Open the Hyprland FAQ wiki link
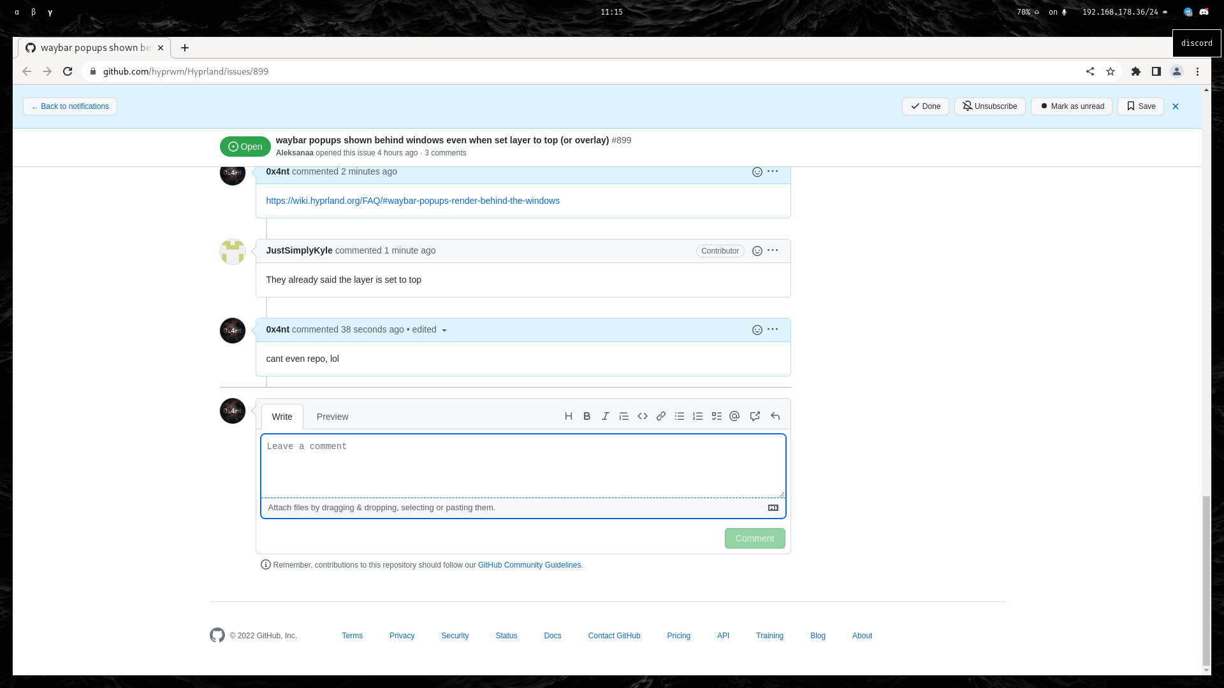The width and height of the screenshot is (1224, 688). [x=412, y=201]
